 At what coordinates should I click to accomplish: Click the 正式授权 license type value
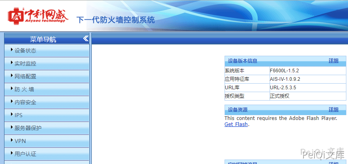point(279,96)
